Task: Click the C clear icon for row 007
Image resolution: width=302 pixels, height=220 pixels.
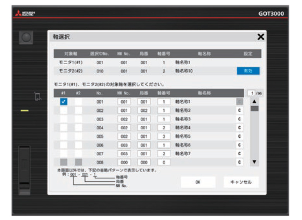Action: (240, 153)
